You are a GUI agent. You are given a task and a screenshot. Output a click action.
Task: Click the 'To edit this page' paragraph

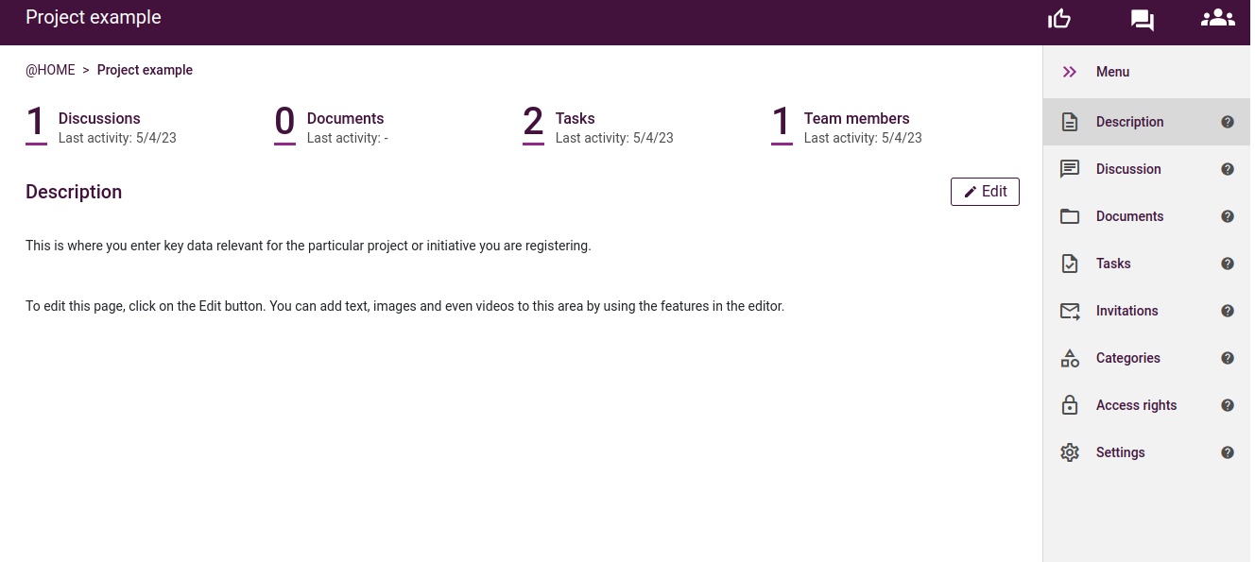tap(404, 306)
